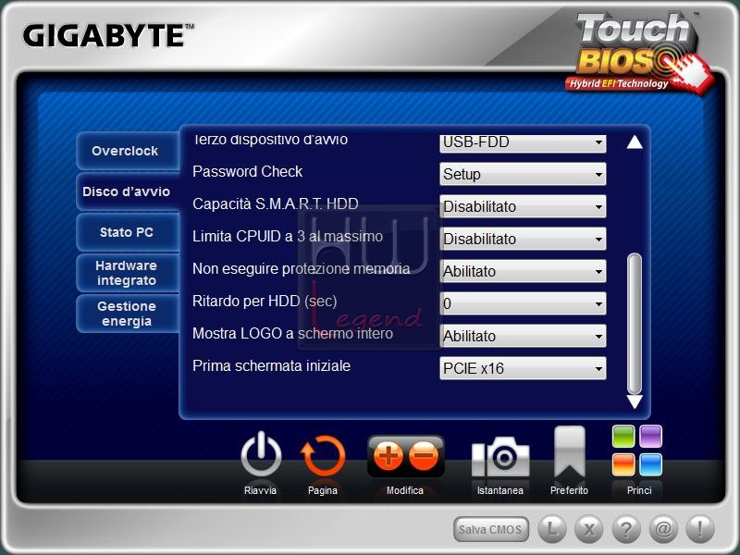The image size is (740, 555).
Task: Click the Touch BIOS logo
Action: pyautogui.click(x=639, y=52)
